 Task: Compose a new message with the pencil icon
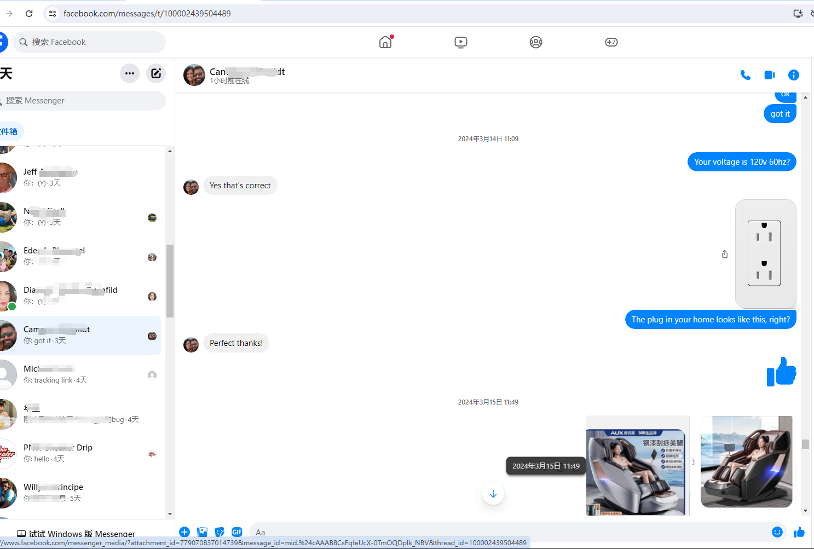click(156, 73)
